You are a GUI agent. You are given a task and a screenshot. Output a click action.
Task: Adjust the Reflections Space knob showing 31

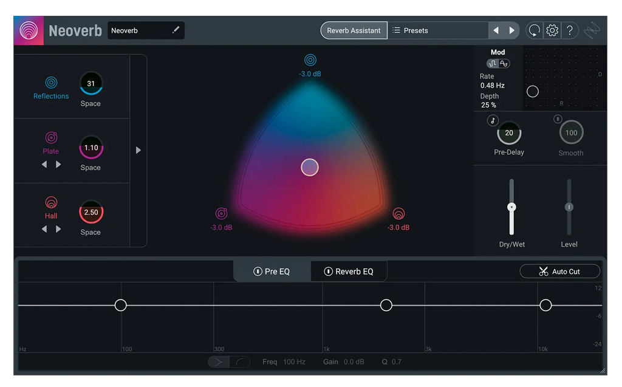(x=91, y=83)
